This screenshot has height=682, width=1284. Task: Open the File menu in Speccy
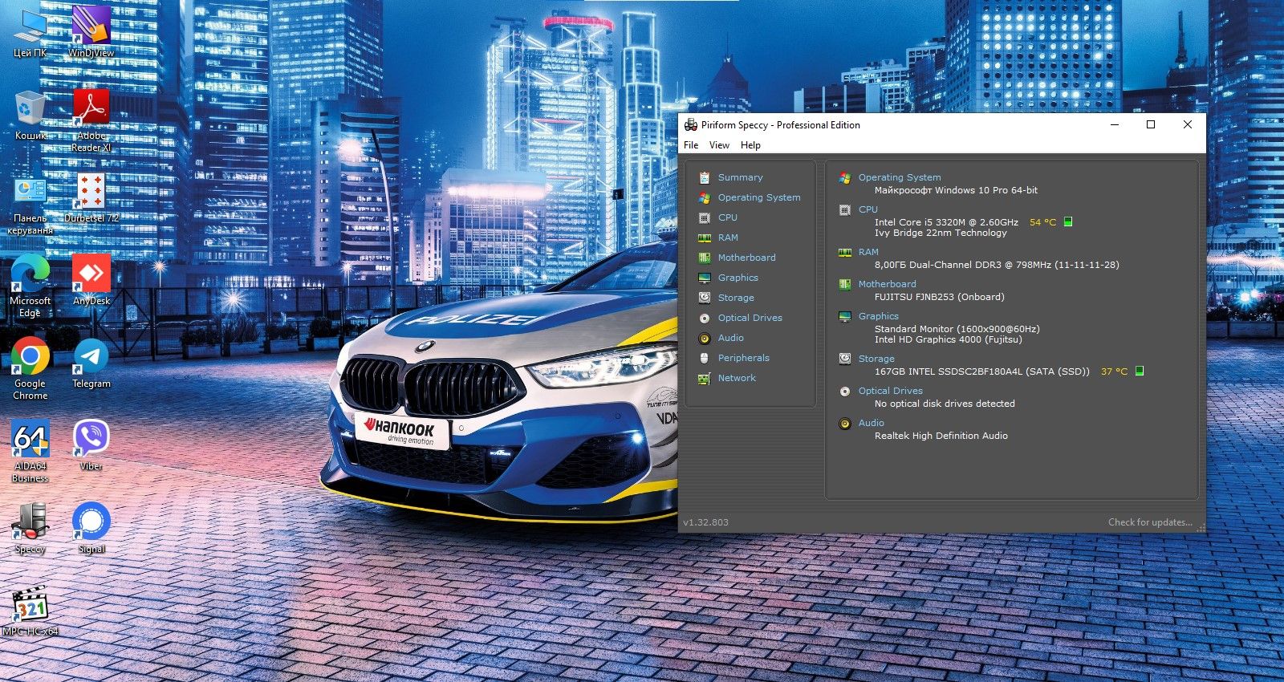(x=691, y=145)
